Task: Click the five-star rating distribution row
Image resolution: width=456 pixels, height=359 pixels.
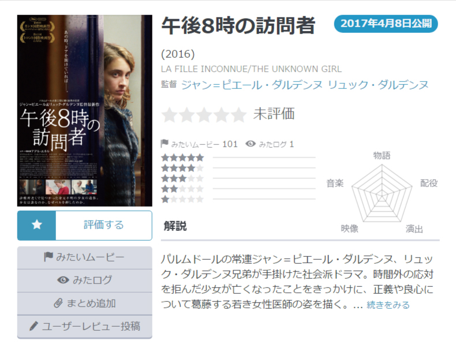Action: click(x=238, y=158)
